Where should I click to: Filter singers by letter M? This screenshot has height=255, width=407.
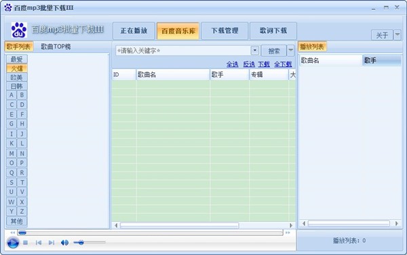point(12,154)
